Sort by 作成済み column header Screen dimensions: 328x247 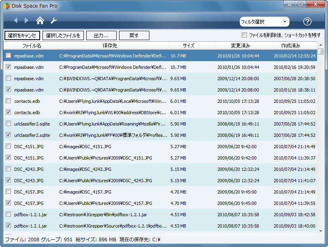(294, 46)
